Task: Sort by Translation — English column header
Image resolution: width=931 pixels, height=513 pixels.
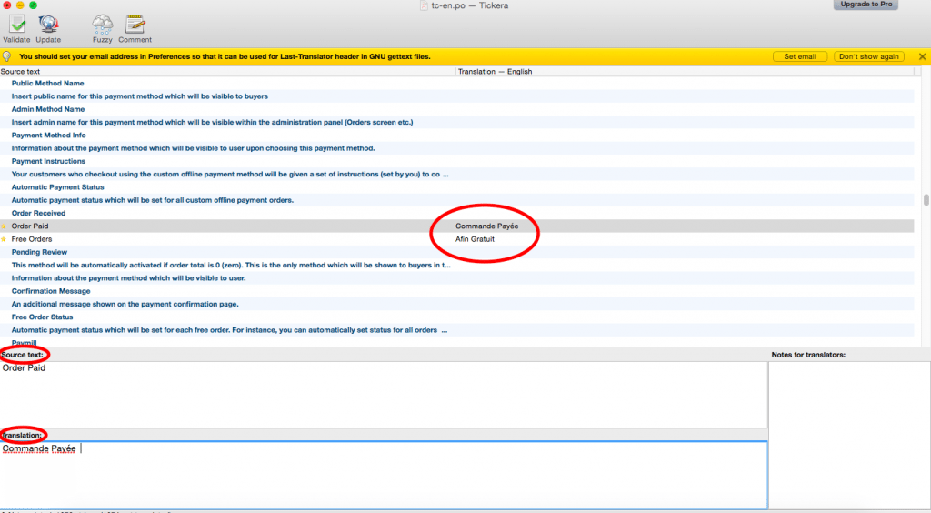Action: [685, 71]
